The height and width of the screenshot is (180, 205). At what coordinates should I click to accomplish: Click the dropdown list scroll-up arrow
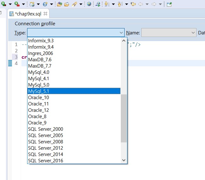click(124, 41)
